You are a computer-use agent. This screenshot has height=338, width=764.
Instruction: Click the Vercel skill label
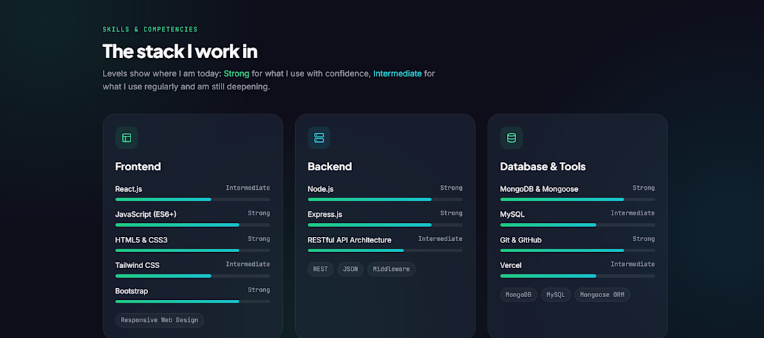pyautogui.click(x=510, y=266)
